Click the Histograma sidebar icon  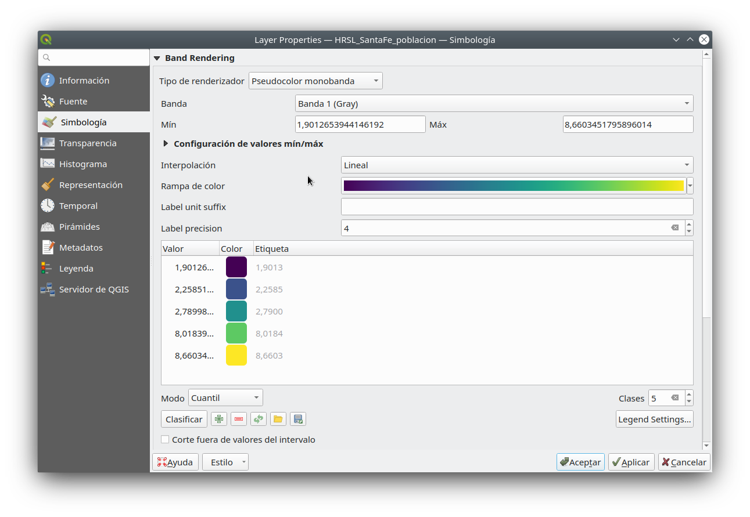click(x=48, y=164)
